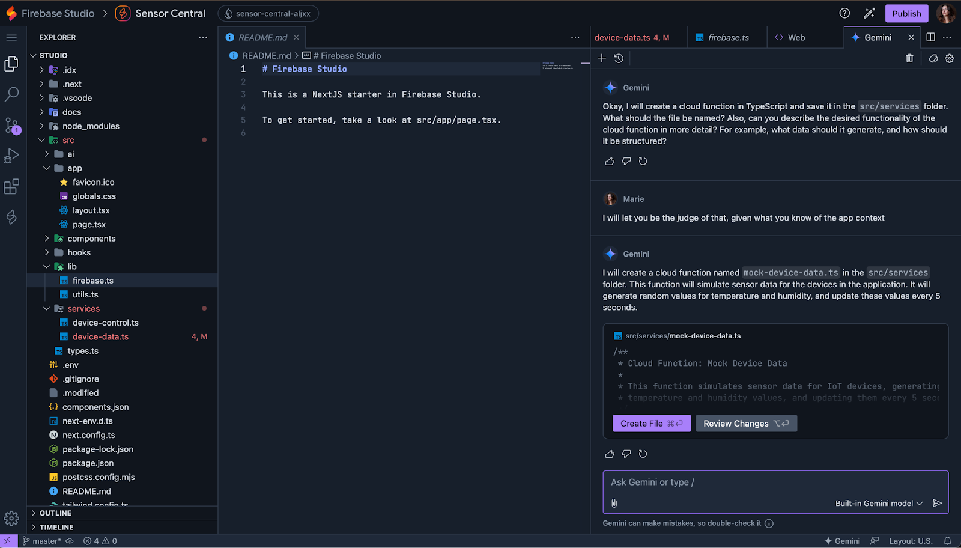Click the tag icon next to chat settings
961x548 pixels.
933,58
